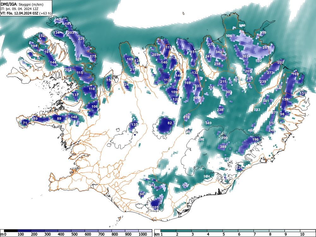This screenshot has height=237, width=316.
Task: Click the visibility value 506
Action: coord(229,36)
